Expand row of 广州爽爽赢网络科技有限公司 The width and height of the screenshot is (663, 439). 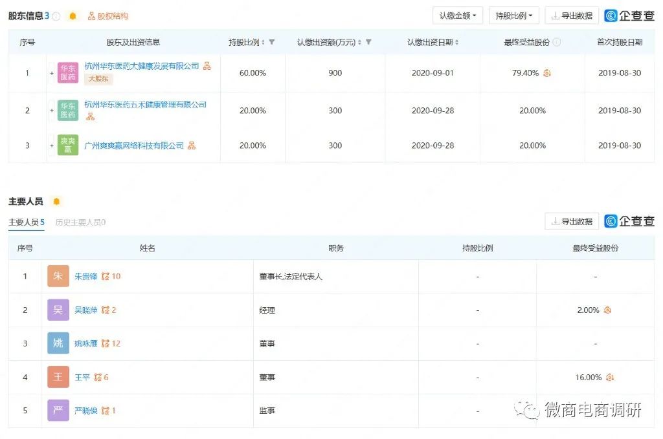click(x=52, y=145)
